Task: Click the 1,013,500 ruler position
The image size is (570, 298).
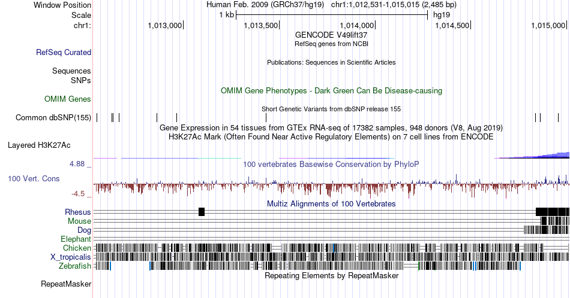Action: pos(261,25)
